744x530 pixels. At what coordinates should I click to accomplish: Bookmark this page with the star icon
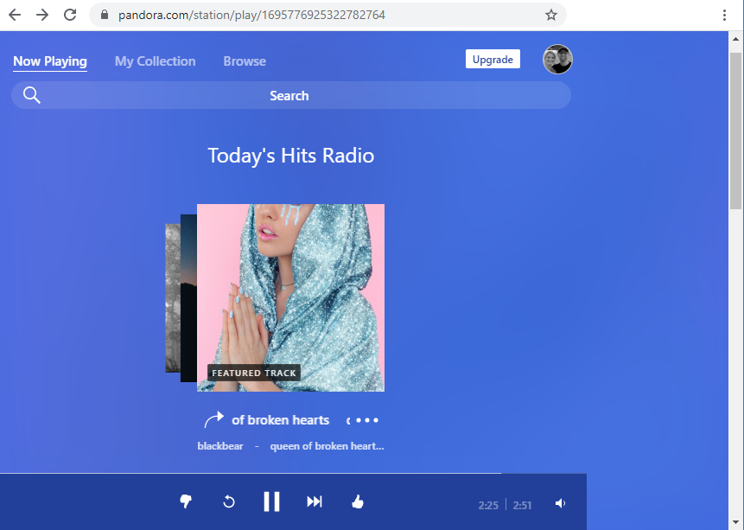pos(551,15)
